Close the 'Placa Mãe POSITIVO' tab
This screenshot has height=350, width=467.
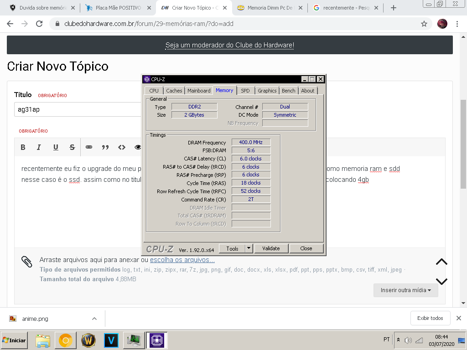pyautogui.click(x=149, y=8)
